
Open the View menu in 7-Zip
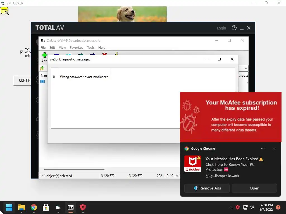tap(62, 47)
